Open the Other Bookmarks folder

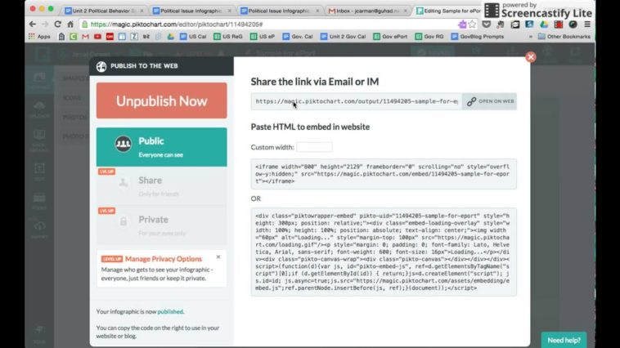click(565, 37)
